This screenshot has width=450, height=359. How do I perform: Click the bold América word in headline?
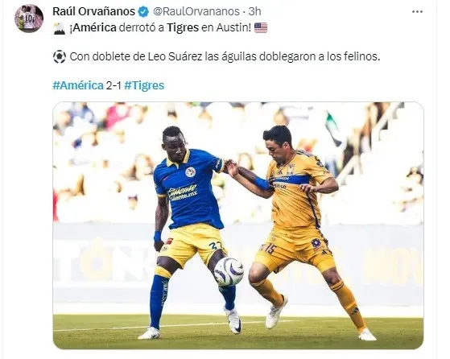93,28
